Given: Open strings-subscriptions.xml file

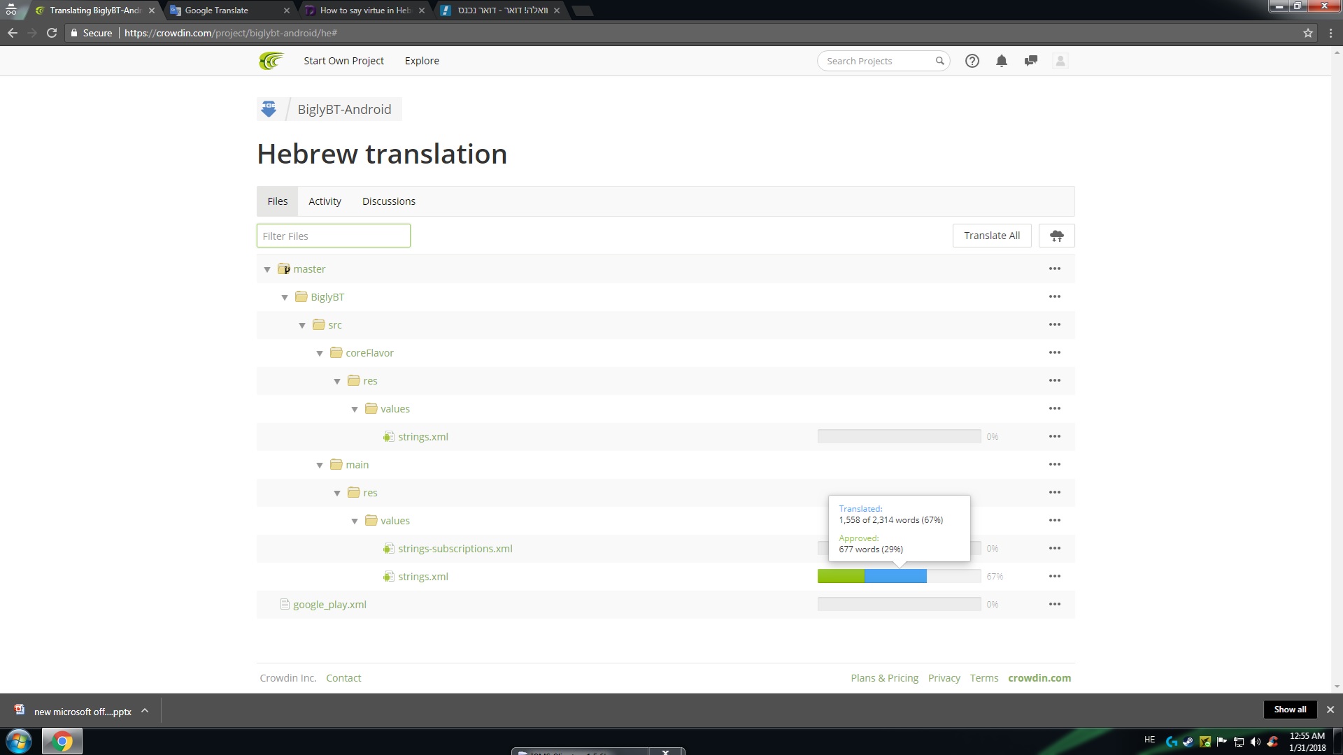Looking at the screenshot, I should pyautogui.click(x=455, y=549).
